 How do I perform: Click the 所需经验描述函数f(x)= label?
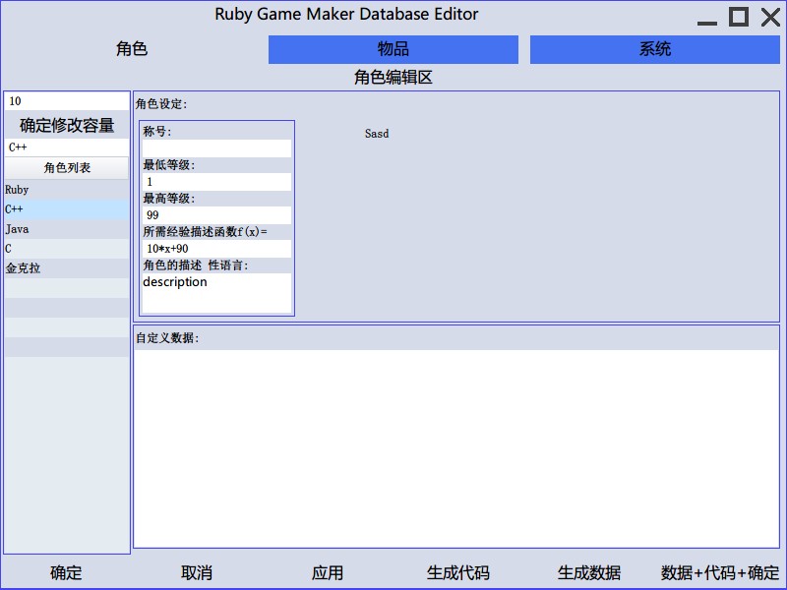click(206, 232)
